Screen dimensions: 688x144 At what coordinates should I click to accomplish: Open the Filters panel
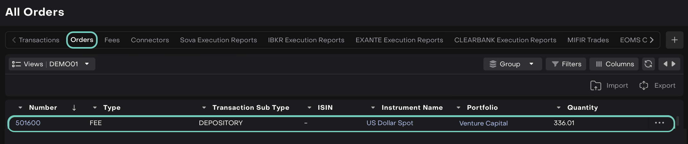tap(566, 64)
